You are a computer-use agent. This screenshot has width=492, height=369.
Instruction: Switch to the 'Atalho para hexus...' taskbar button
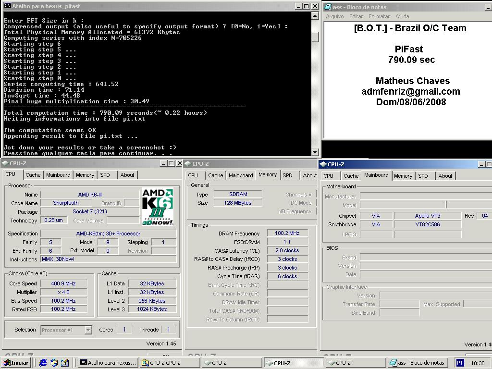click(108, 363)
